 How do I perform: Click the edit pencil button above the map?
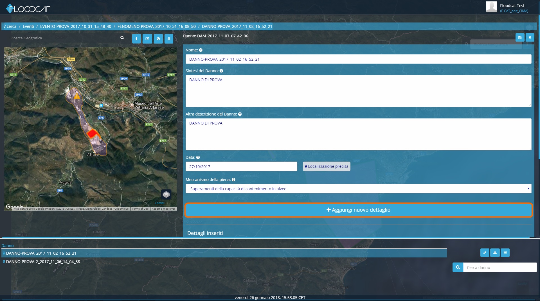tap(147, 39)
